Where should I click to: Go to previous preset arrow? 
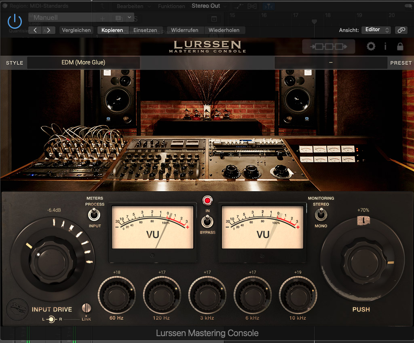point(35,30)
